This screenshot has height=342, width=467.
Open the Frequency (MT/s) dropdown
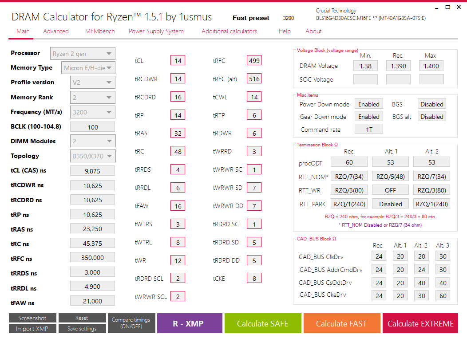(93, 112)
